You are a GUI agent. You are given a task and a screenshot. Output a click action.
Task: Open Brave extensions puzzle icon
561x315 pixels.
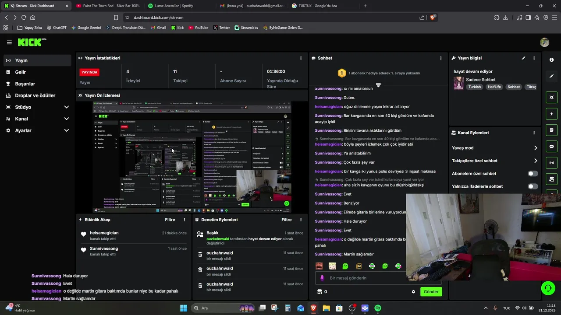coord(497,17)
